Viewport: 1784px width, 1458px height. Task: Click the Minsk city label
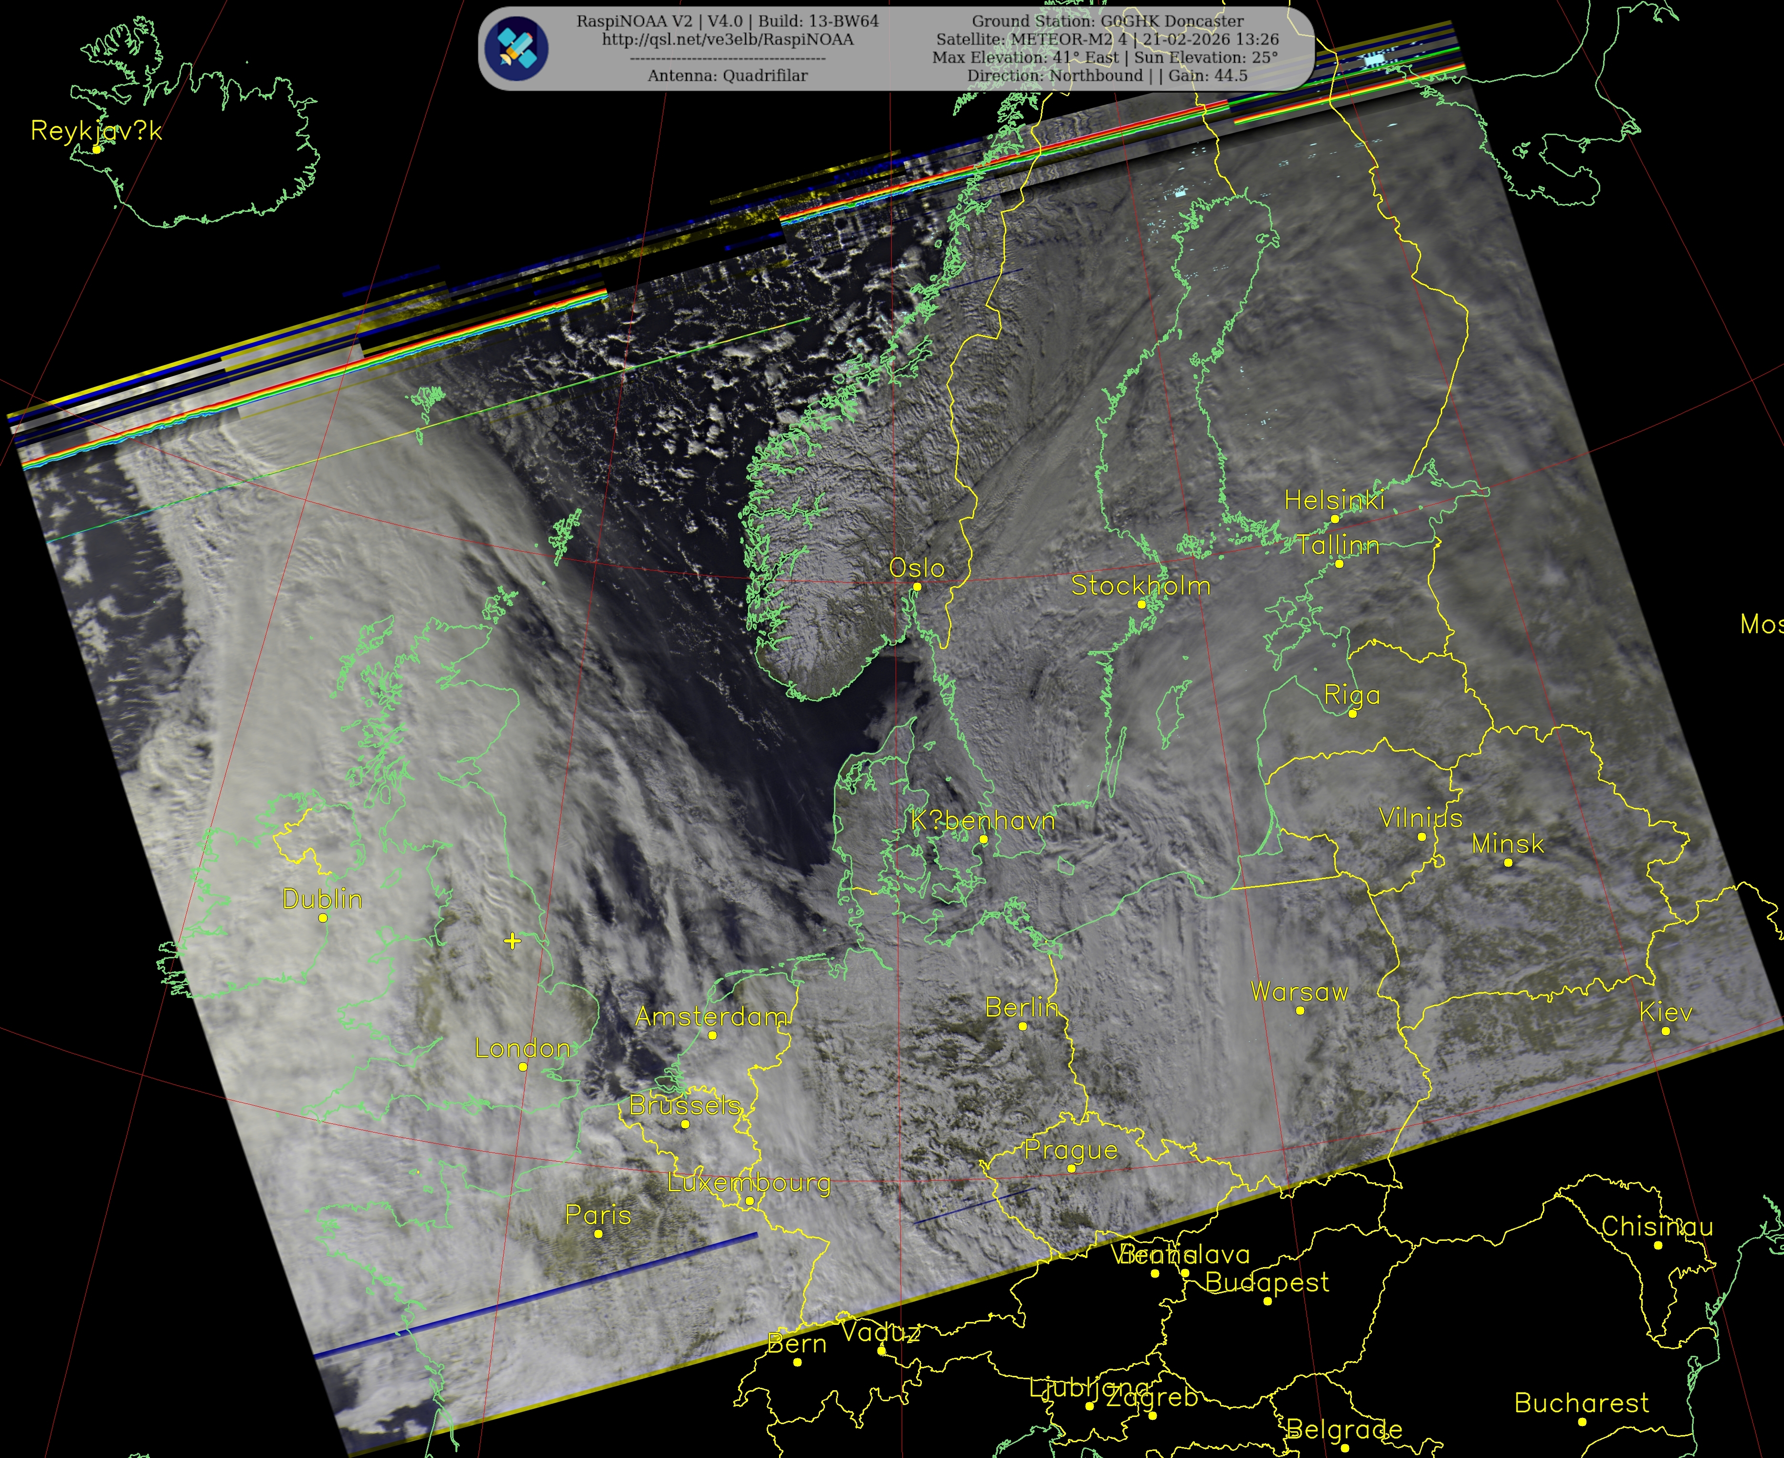coord(1508,844)
